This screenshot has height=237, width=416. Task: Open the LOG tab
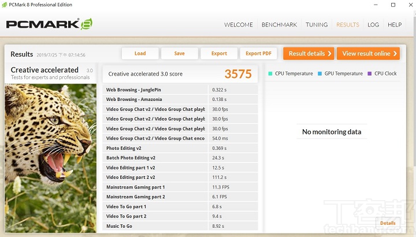pos(373,25)
